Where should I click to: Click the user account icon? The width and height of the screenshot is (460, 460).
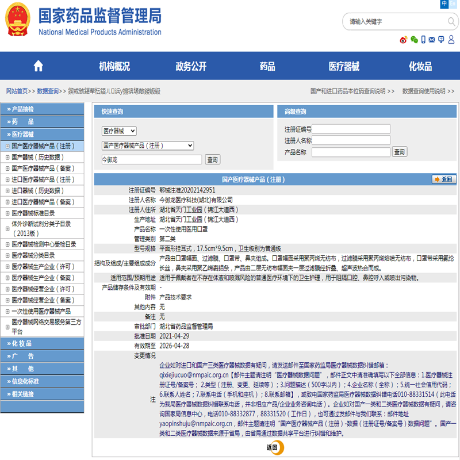(x=451, y=39)
